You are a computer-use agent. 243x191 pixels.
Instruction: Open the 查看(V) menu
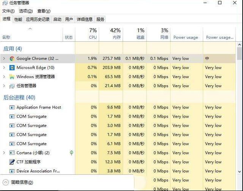click(44, 11)
